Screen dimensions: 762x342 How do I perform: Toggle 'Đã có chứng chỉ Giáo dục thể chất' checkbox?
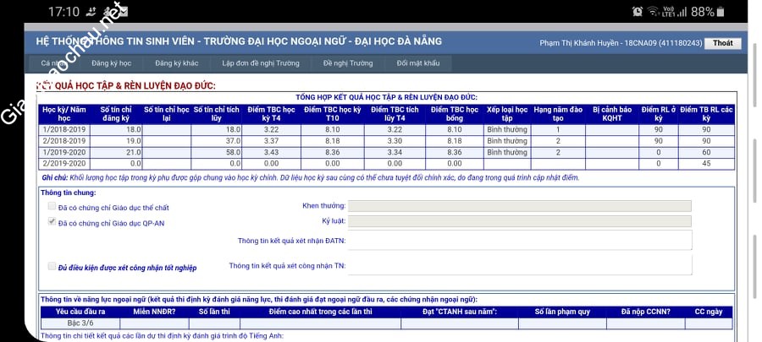(x=52, y=206)
